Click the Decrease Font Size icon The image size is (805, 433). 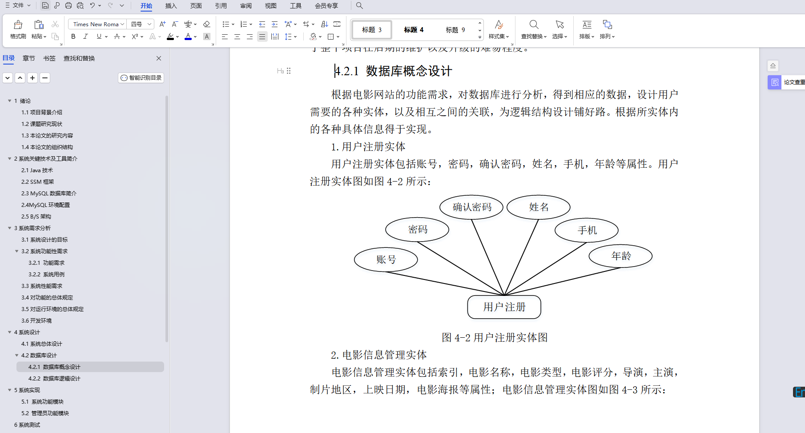click(175, 24)
